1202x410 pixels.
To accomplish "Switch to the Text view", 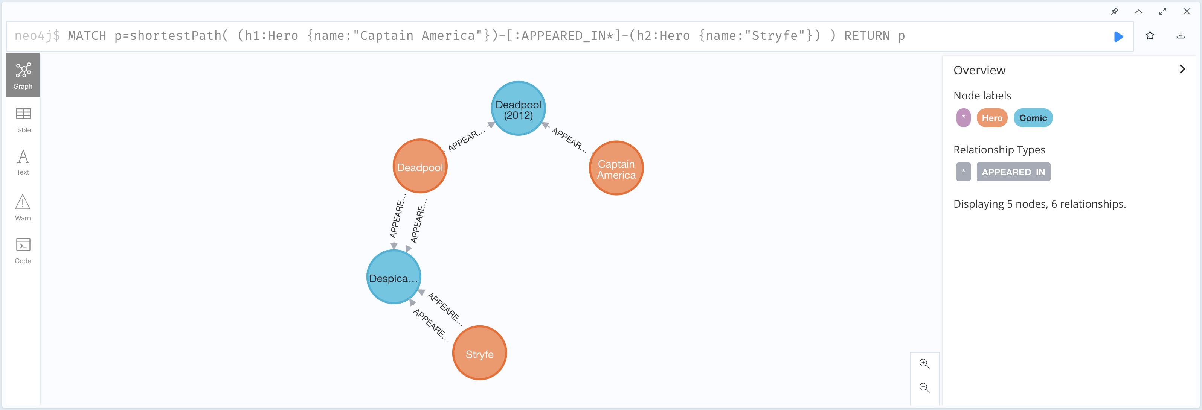I will click(23, 162).
